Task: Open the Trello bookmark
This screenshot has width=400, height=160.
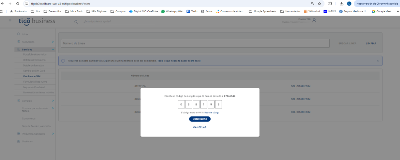Action: click(x=192, y=11)
